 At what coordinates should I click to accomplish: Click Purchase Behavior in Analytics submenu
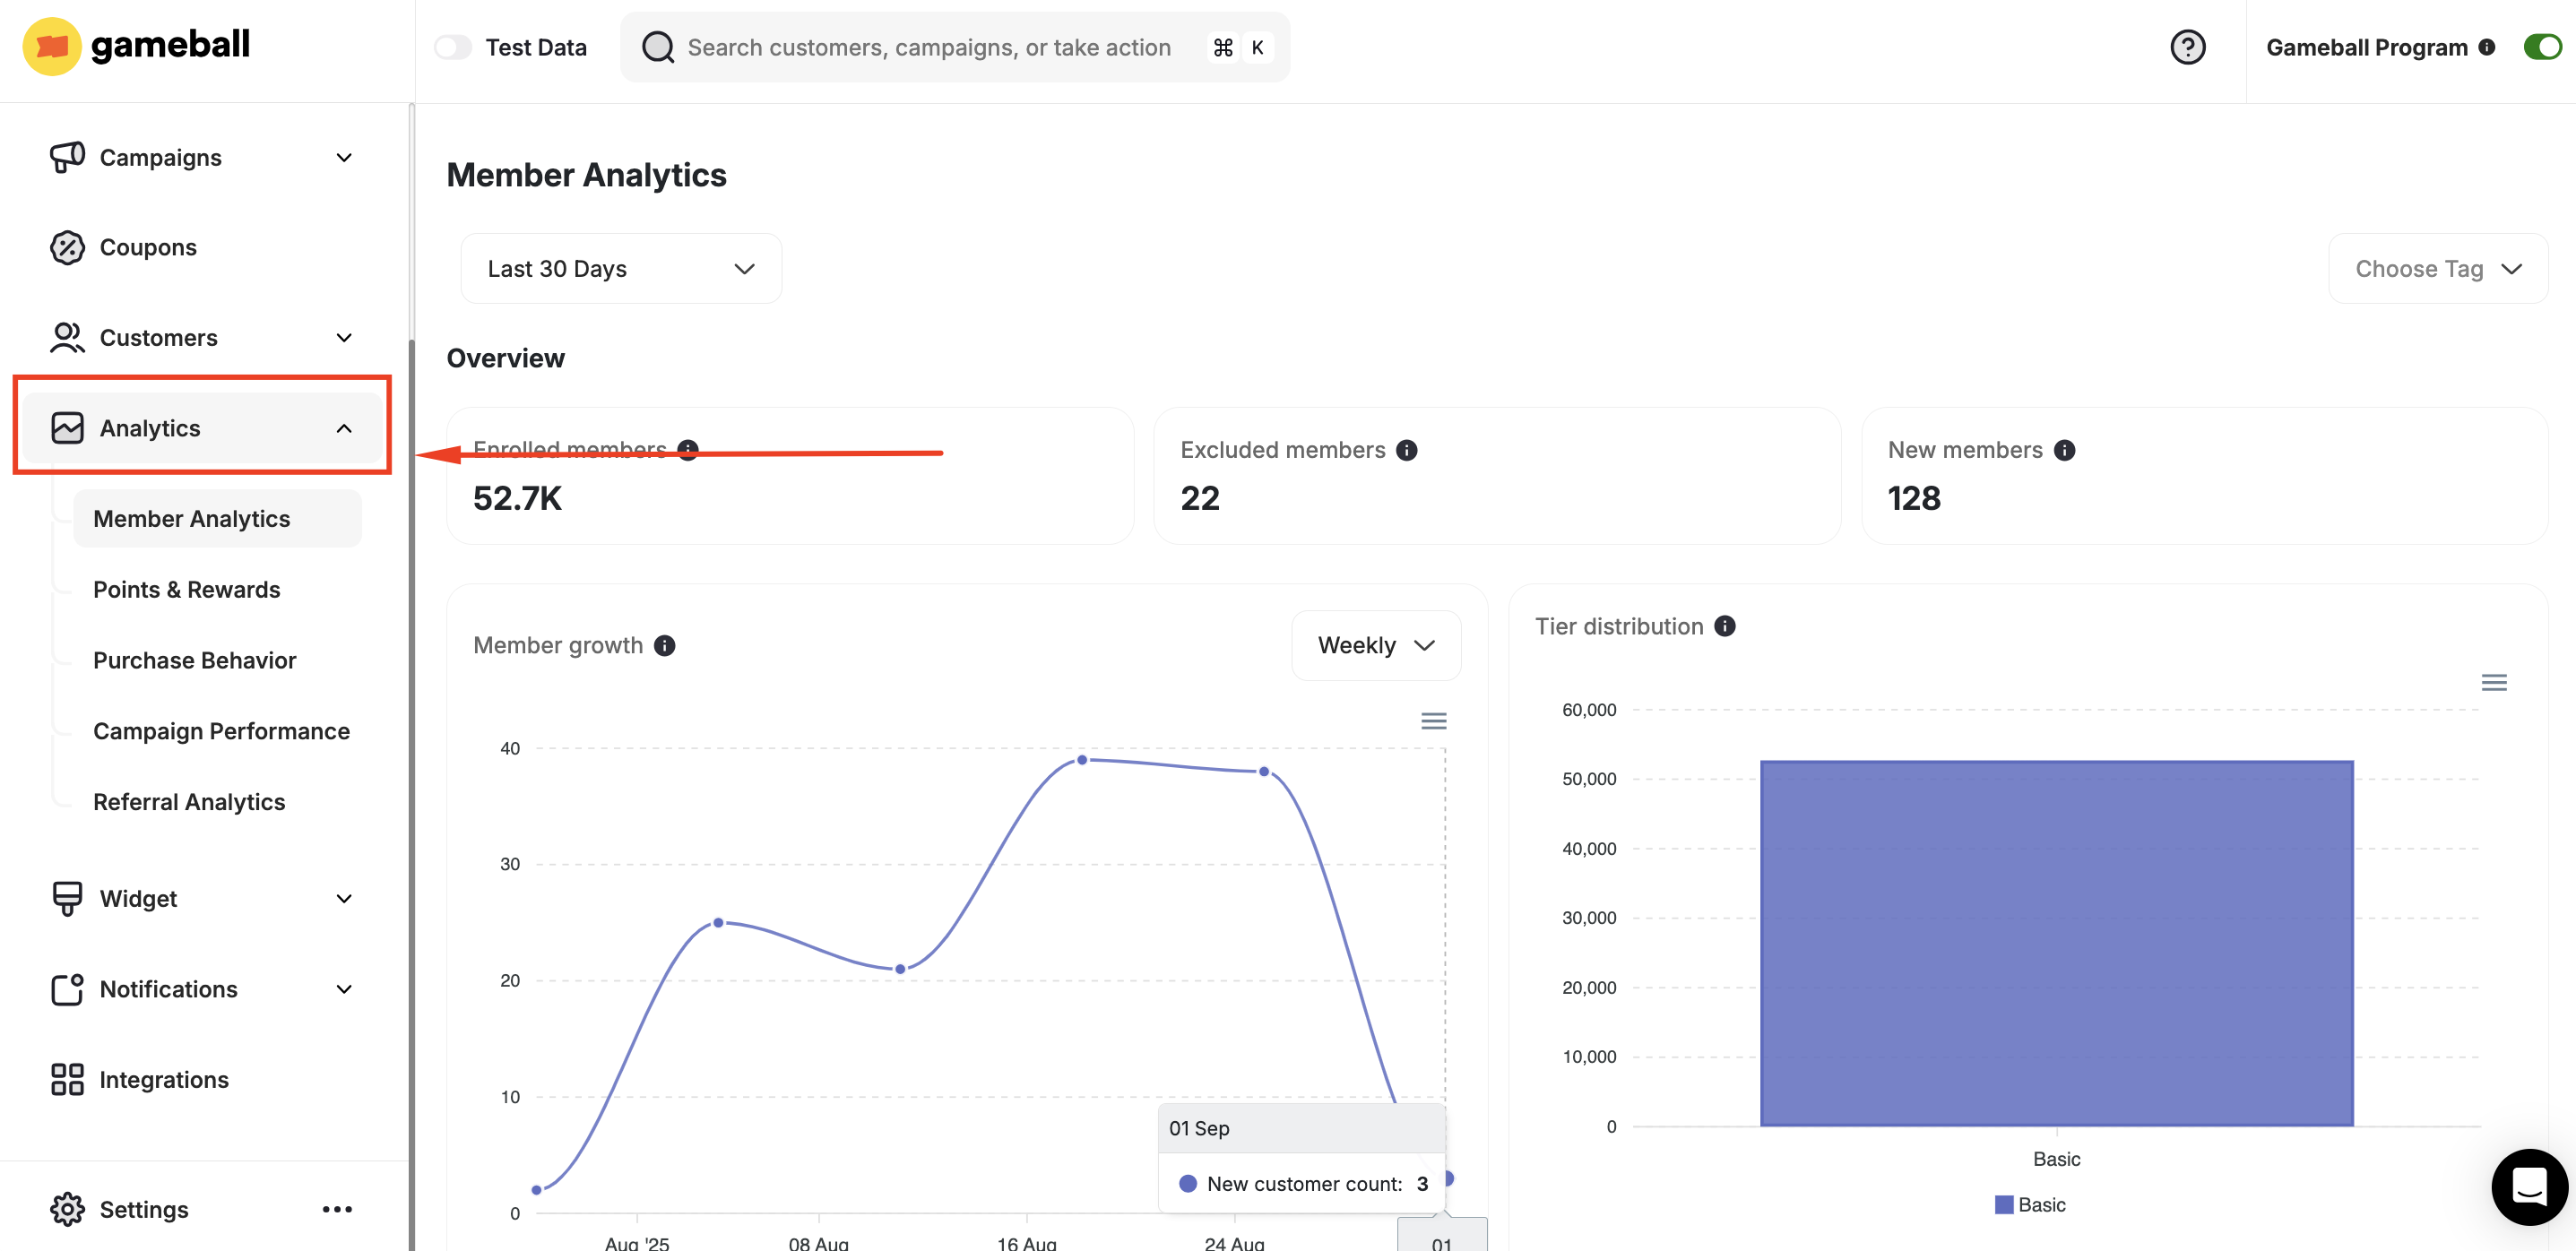click(x=194, y=660)
